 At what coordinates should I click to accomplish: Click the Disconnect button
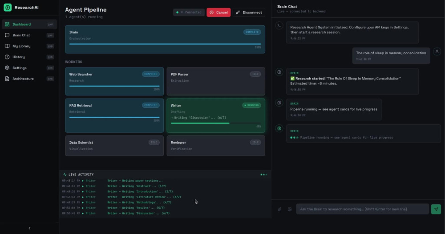pos(249,12)
